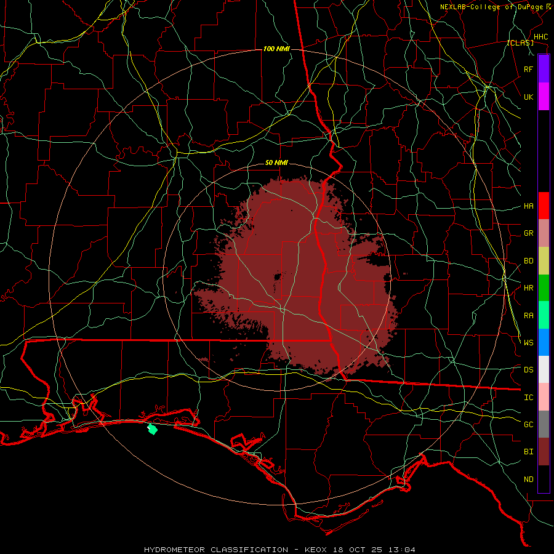Click the ND black legend swatch
This screenshot has height=554, width=554.
(x=544, y=479)
